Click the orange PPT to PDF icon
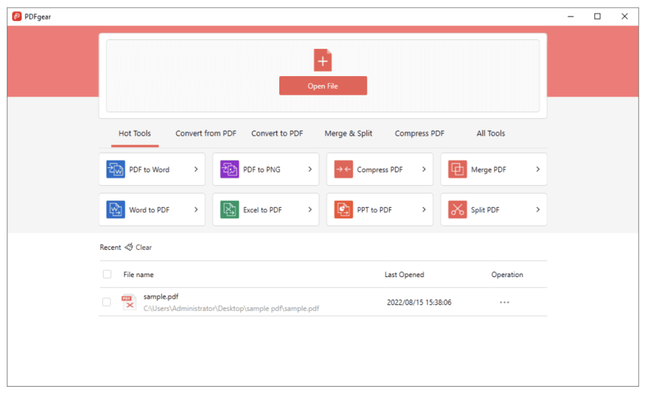Image resolution: width=650 pixels, height=402 pixels. pos(343,209)
